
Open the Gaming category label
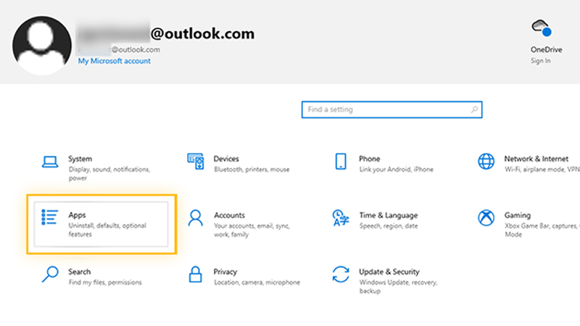pos(517,215)
